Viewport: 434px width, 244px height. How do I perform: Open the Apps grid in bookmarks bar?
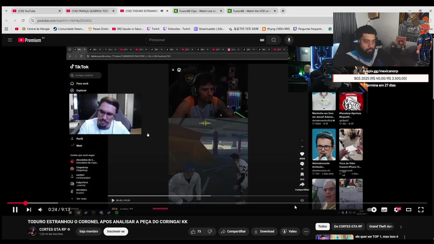(6, 29)
